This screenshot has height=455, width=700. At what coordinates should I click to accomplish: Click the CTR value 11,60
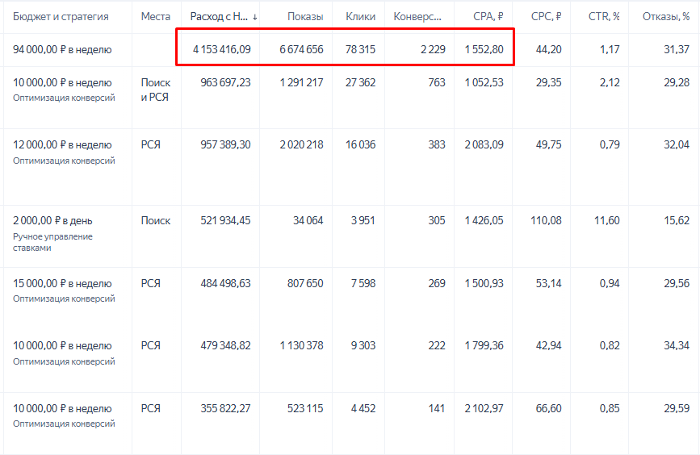[606, 220]
